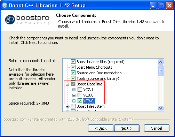This screenshot has width=175, height=137.
Task: Expand the VC7.1 node
Action: [x=74, y=90]
